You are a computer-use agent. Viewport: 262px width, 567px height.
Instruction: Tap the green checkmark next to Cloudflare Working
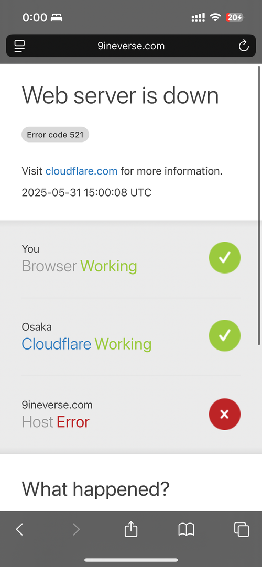point(224,335)
